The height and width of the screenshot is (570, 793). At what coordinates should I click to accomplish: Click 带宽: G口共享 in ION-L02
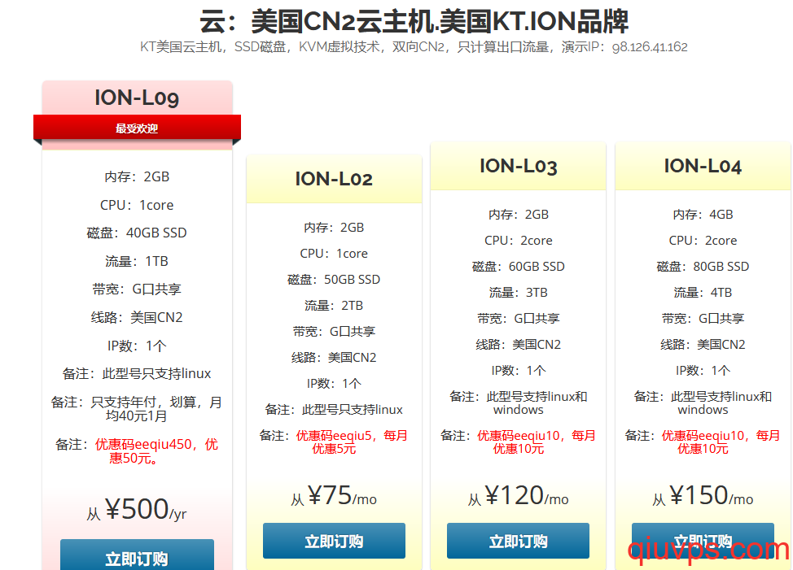pyautogui.click(x=334, y=331)
